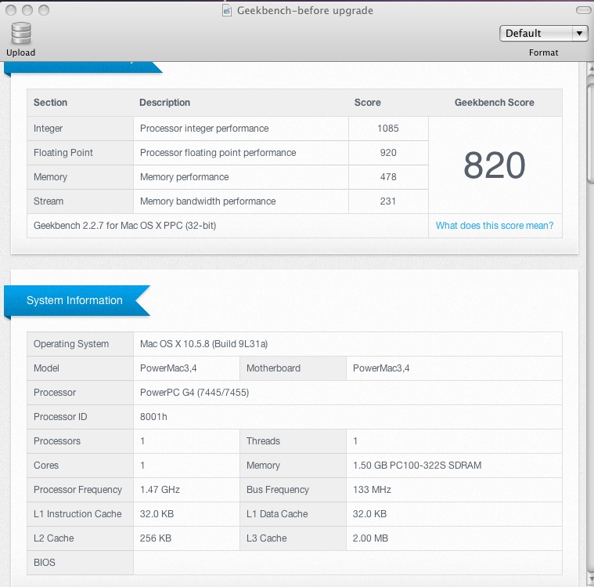594x587 pixels.
Task: Click the Stream section label
Action: 49,201
